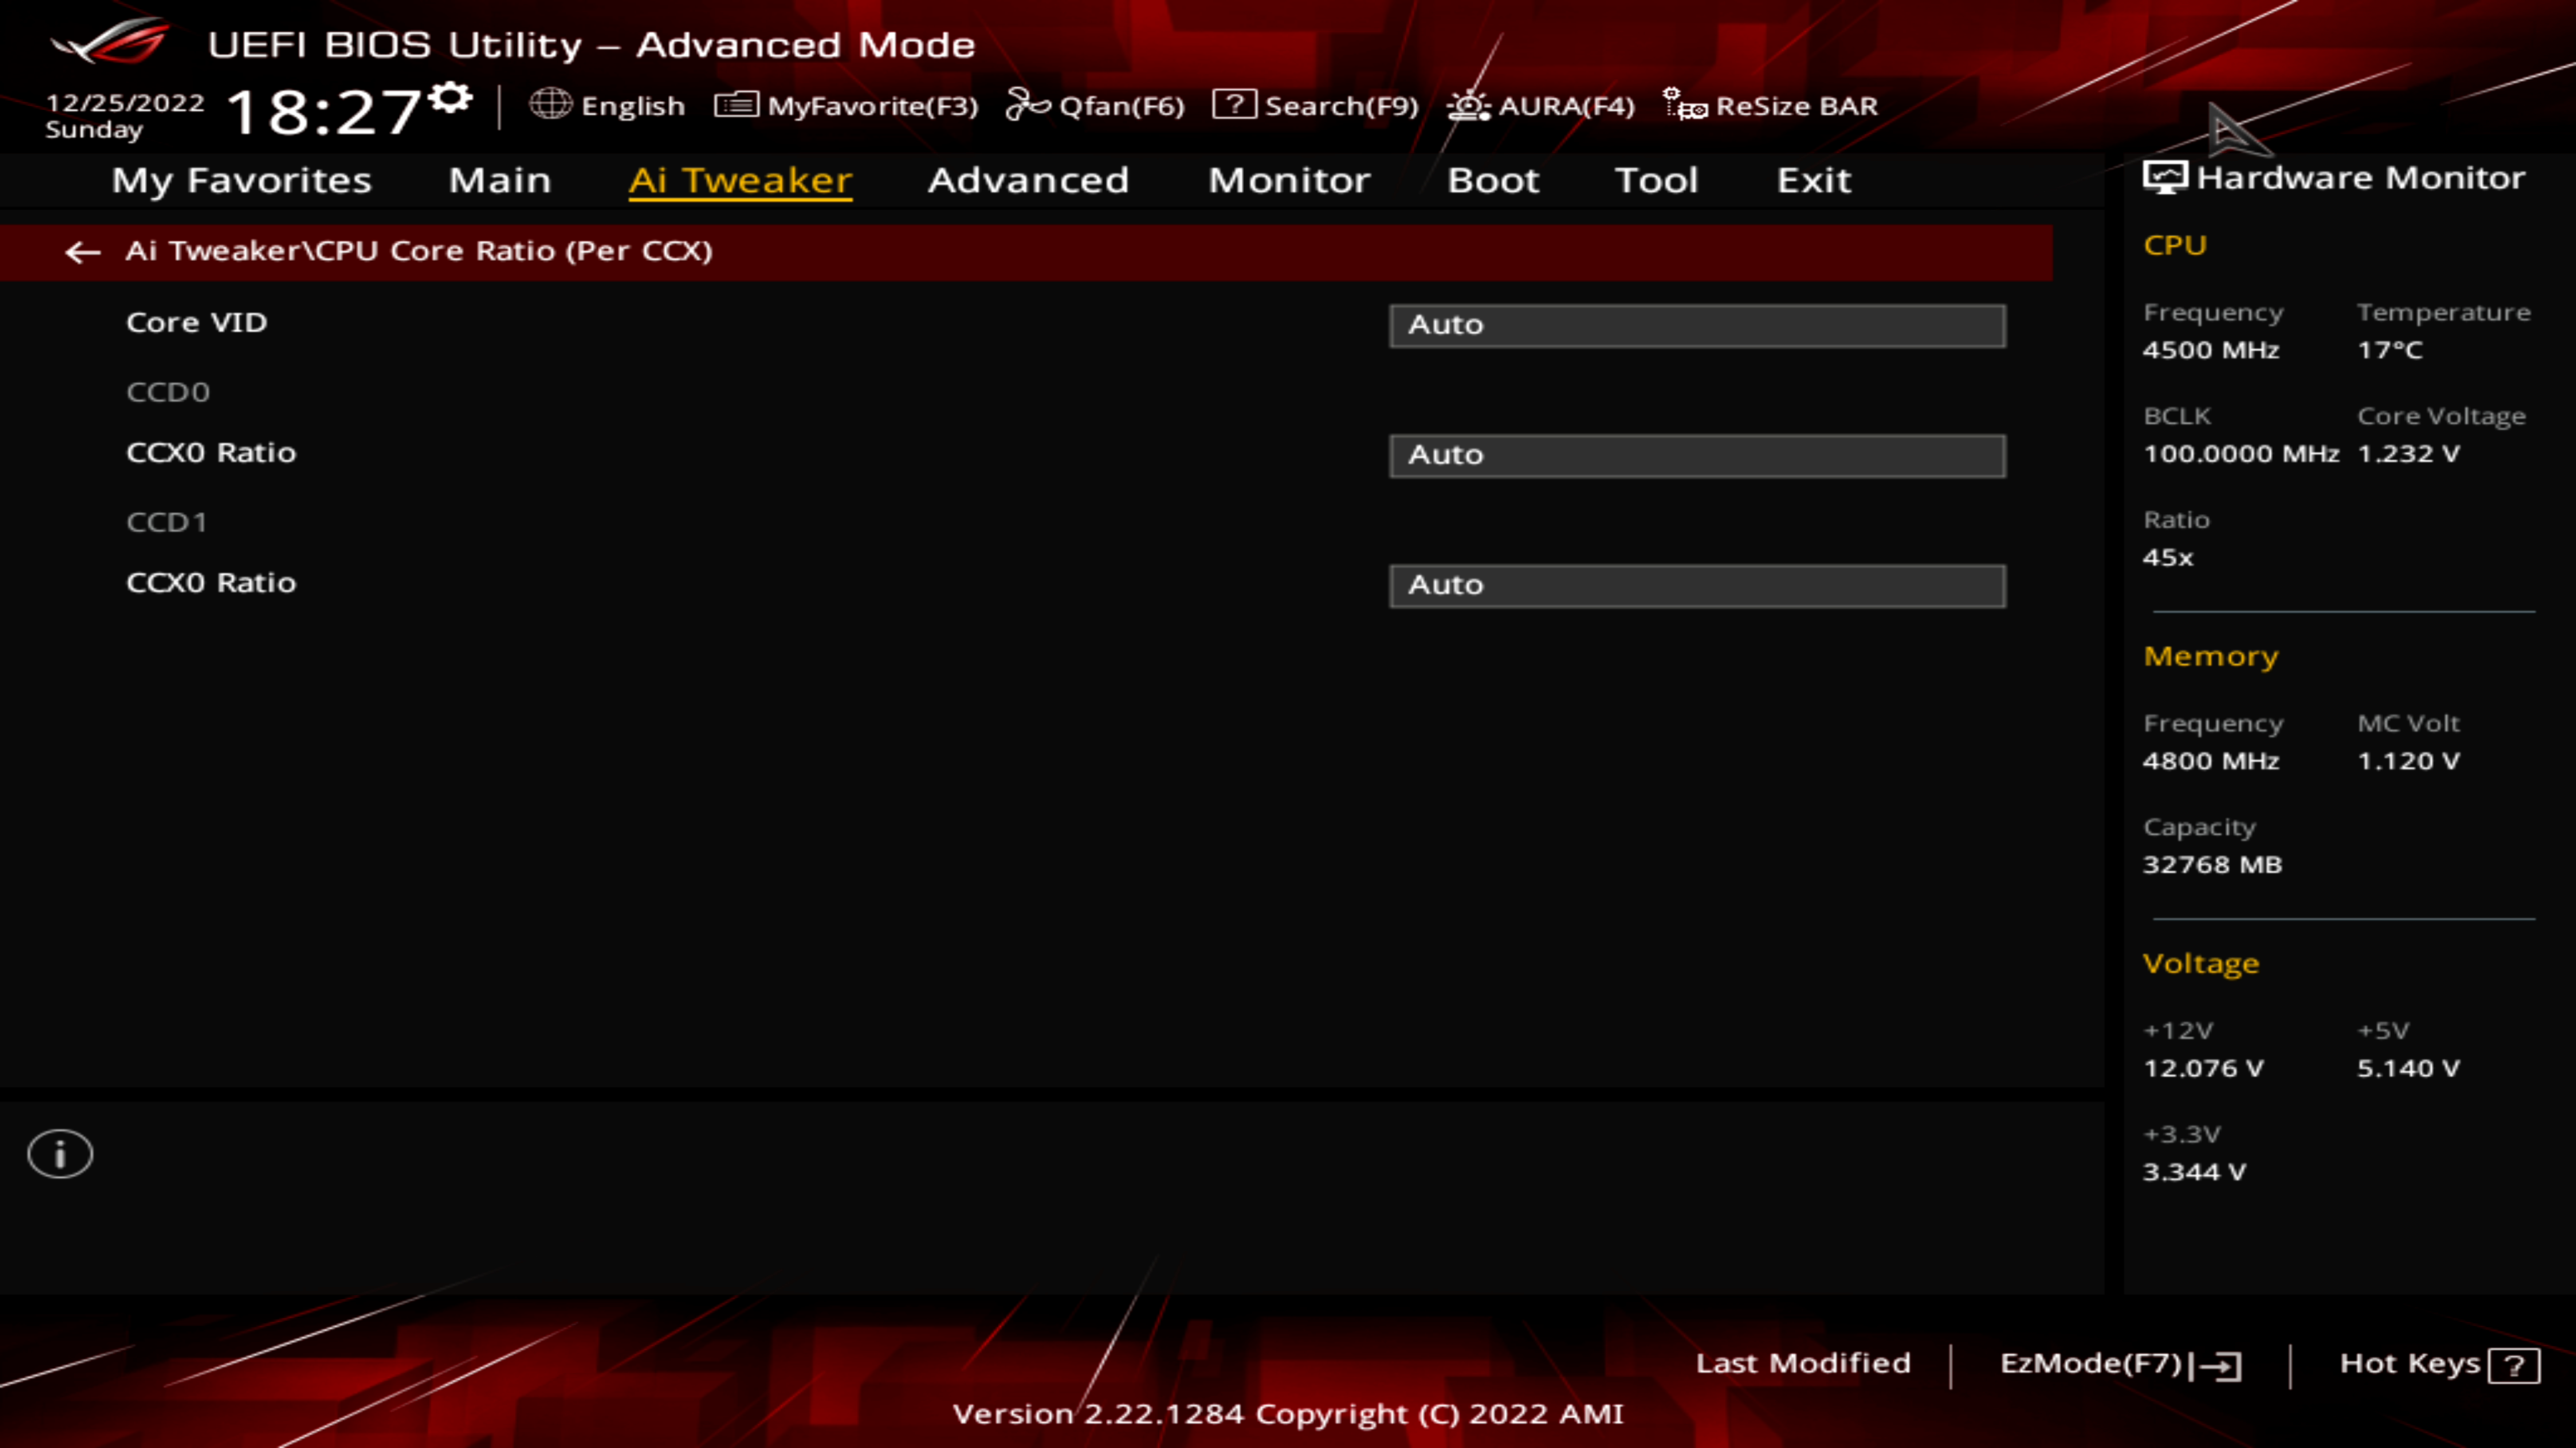This screenshot has height=1448, width=2576.
Task: Select the Ai Tweaker tab
Action: coord(739,178)
